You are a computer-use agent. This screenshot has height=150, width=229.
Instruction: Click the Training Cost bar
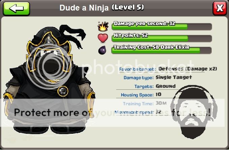161,50
